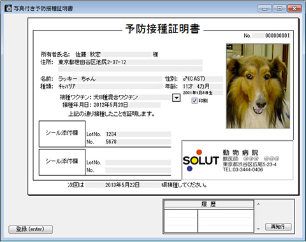Click the age field 11才 4カ月
This screenshot has height=242, width=306.
tap(203, 87)
